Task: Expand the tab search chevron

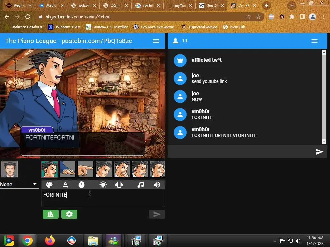Action: pos(291,6)
